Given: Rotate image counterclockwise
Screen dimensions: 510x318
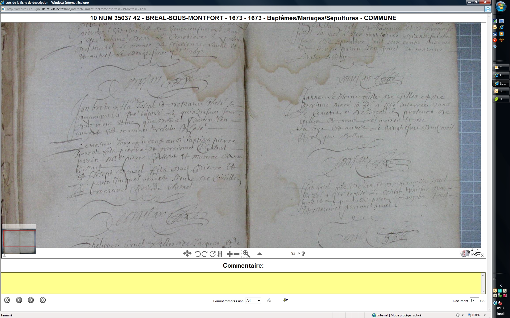Looking at the screenshot, I should tap(198, 254).
